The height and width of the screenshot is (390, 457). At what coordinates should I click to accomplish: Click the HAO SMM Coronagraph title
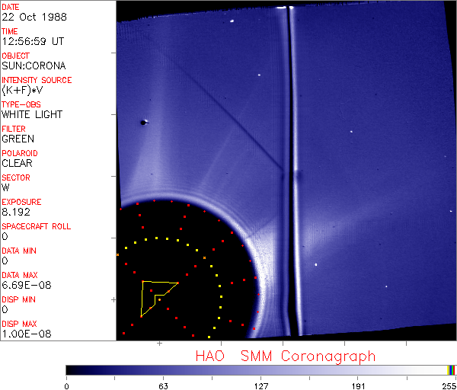[x=286, y=356]
